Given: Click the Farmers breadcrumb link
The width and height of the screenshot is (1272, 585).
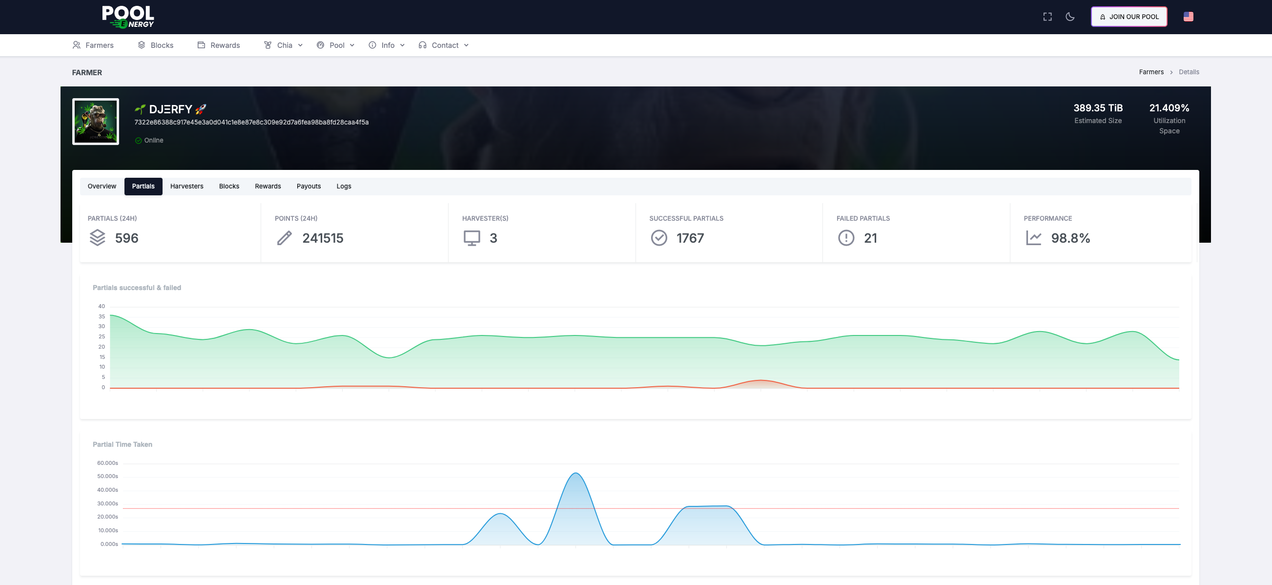Looking at the screenshot, I should click(x=1151, y=72).
